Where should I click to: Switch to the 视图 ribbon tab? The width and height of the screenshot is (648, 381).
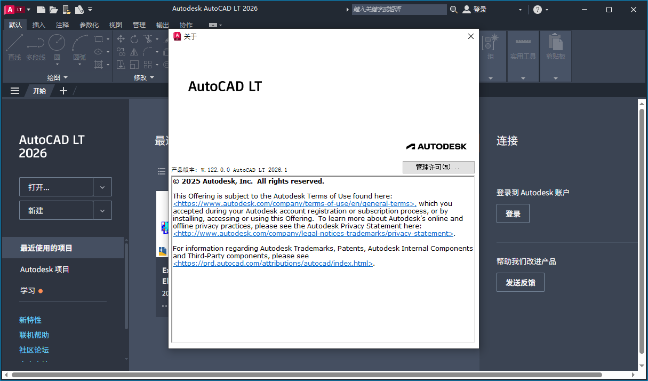pyautogui.click(x=115, y=24)
